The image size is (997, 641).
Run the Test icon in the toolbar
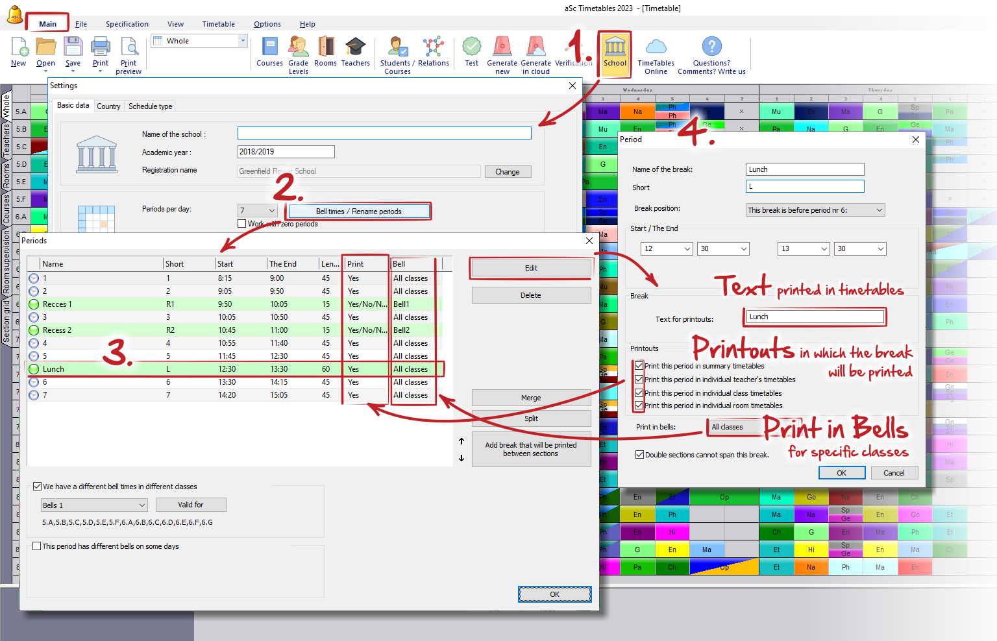[x=472, y=47]
